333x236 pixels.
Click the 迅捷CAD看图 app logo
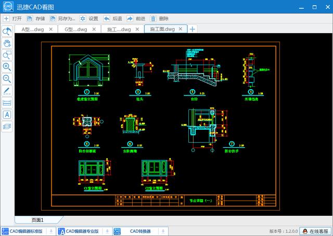[x=8, y=7]
